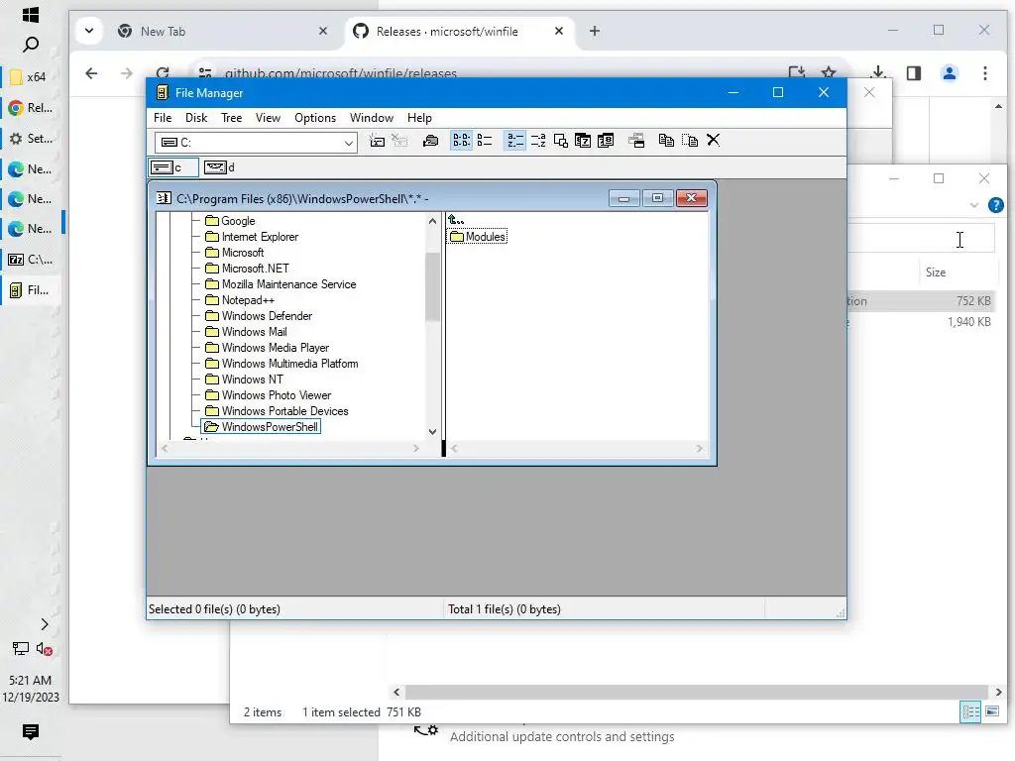Open Chrome profile avatar icon
Screen dimensions: 1015x761
pyautogui.click(x=950, y=73)
